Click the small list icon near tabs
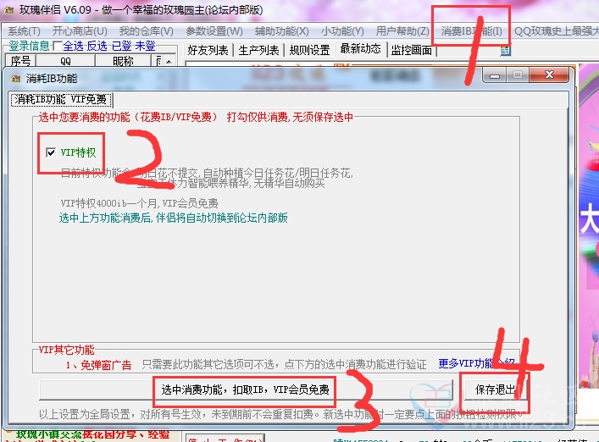Screen dimensions: 599x442 pos(506,51)
